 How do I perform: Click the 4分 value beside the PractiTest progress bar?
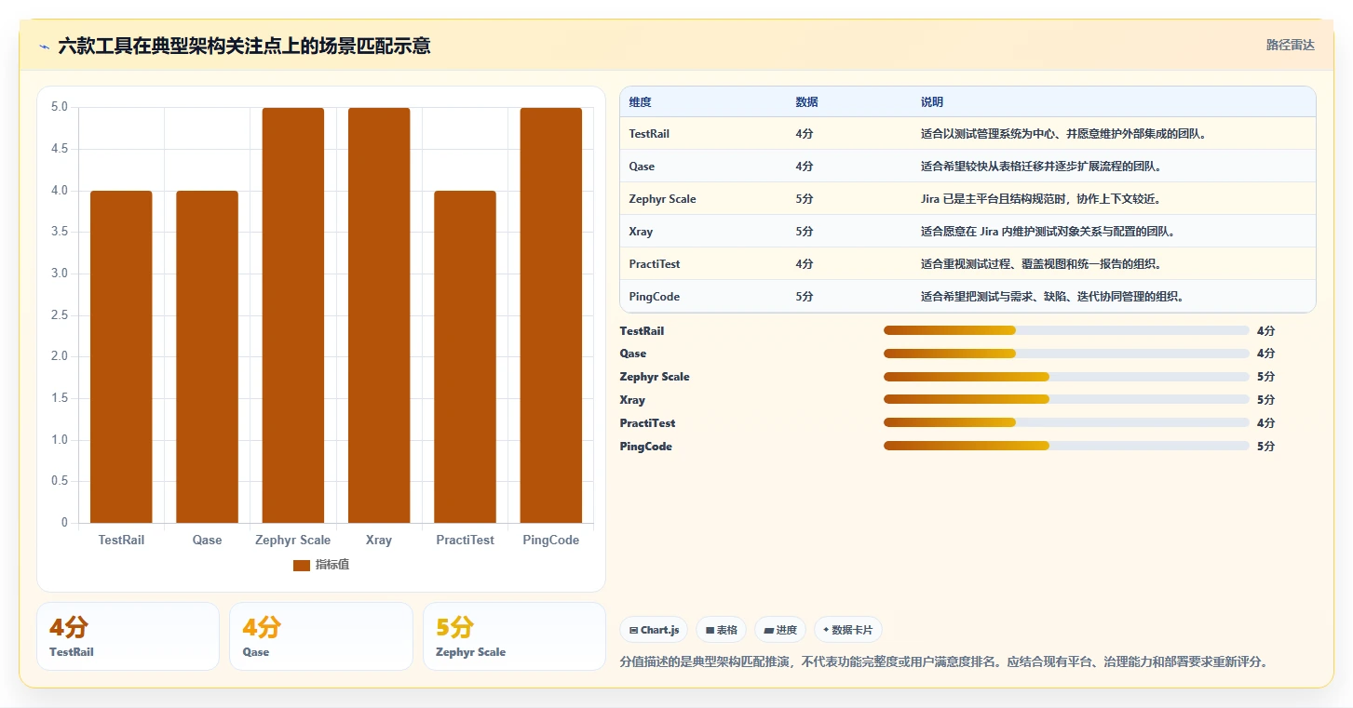point(1265,423)
